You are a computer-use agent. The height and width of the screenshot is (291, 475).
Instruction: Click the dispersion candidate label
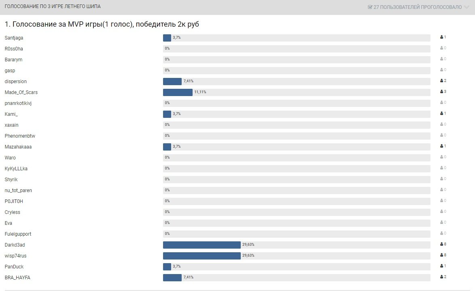16,82
